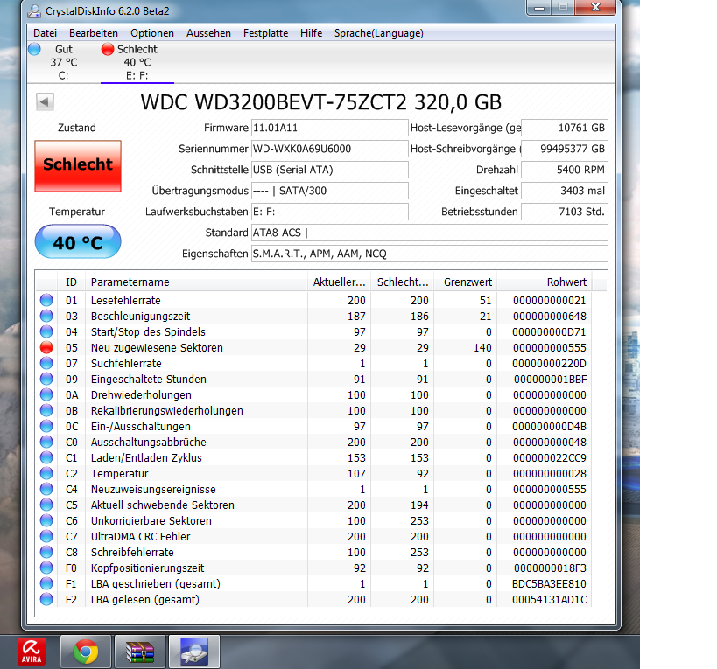Open WinRAR from the taskbar
The width and height of the screenshot is (717, 669).
140,652
